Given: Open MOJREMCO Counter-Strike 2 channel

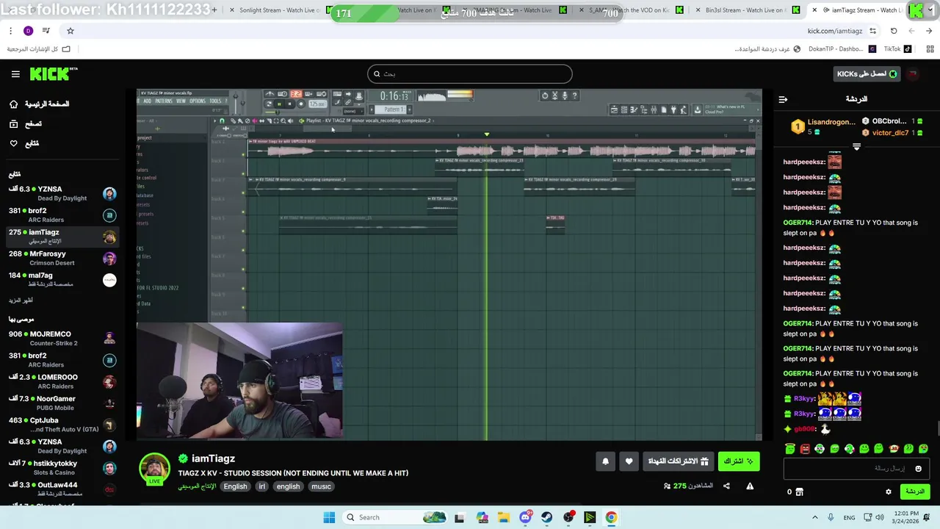Looking at the screenshot, I should (x=62, y=338).
